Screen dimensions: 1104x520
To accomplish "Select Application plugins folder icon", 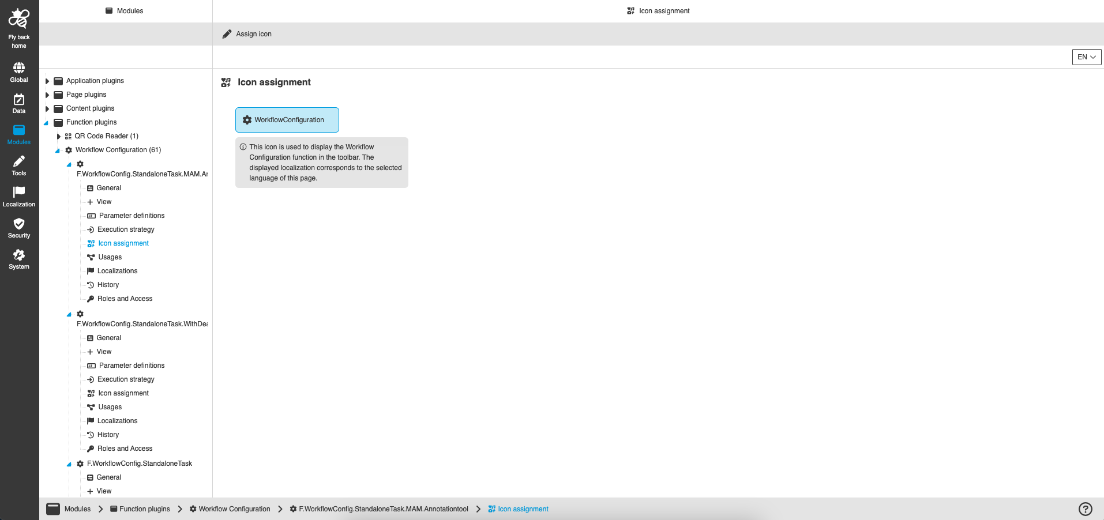I will (x=58, y=81).
